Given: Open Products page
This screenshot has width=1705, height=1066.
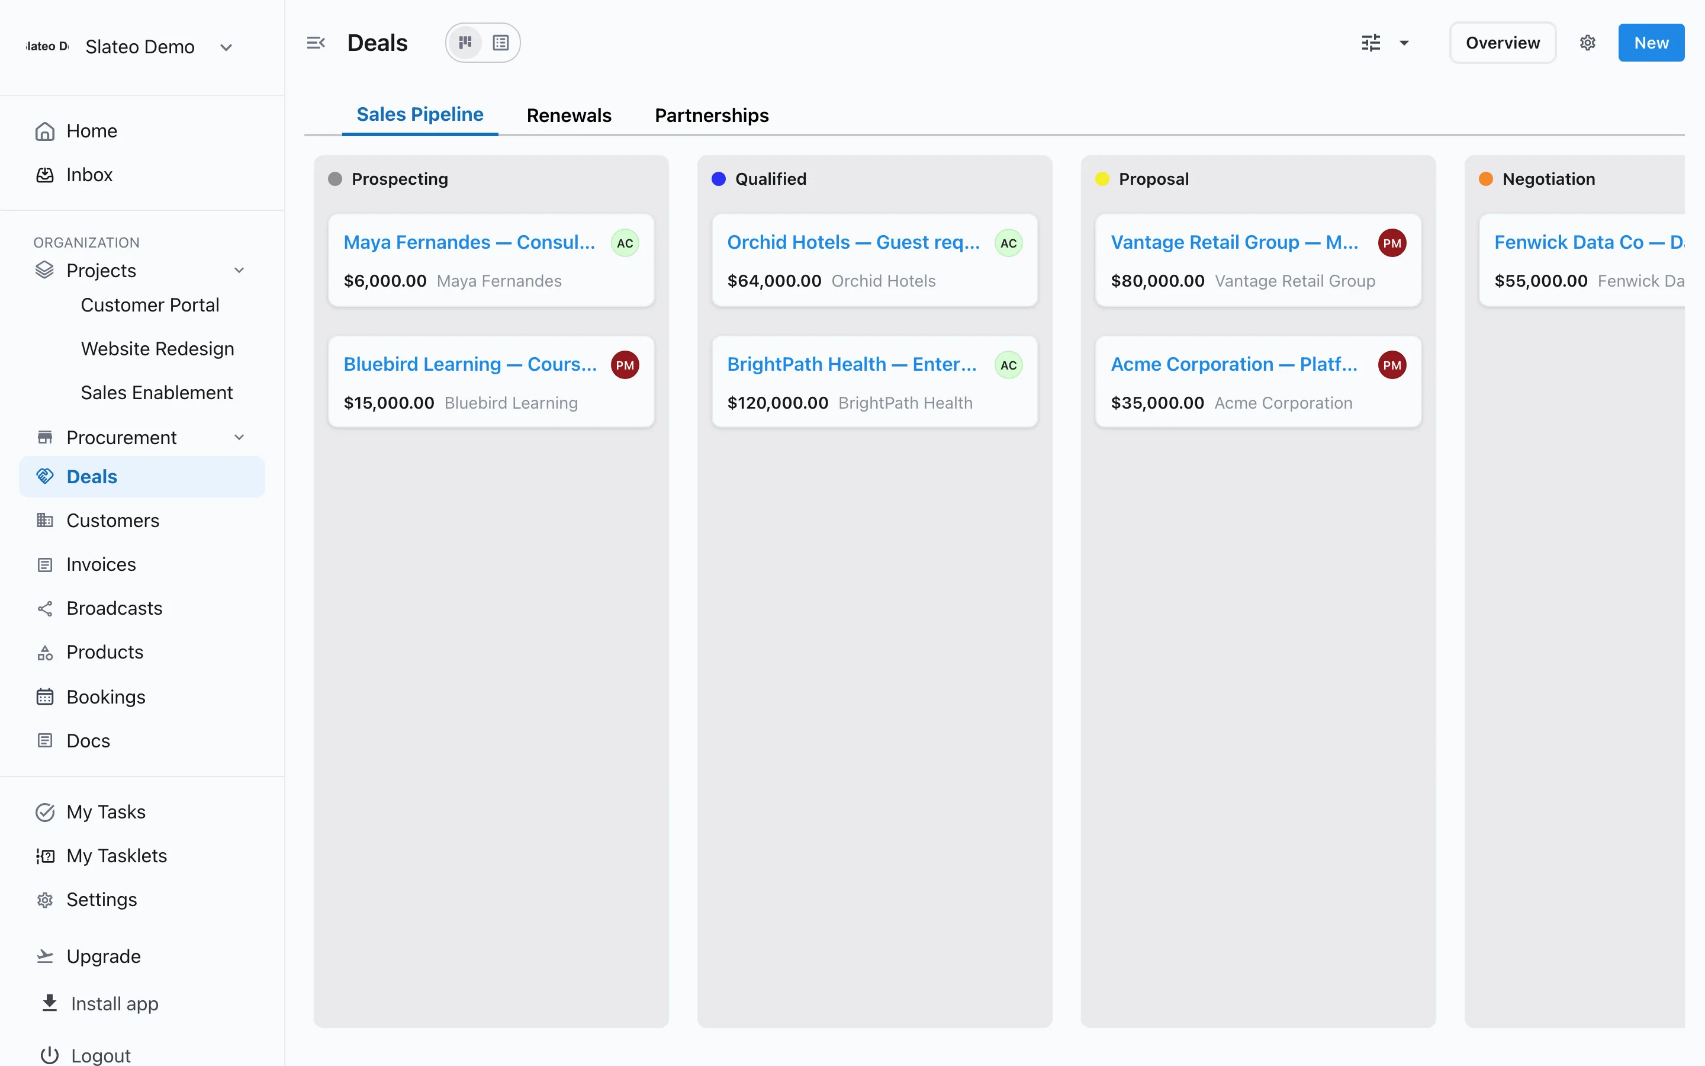Looking at the screenshot, I should 141,652.
